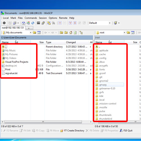
Task: Click the local horizontal scrollbar thumb
Action: pos(43,122)
